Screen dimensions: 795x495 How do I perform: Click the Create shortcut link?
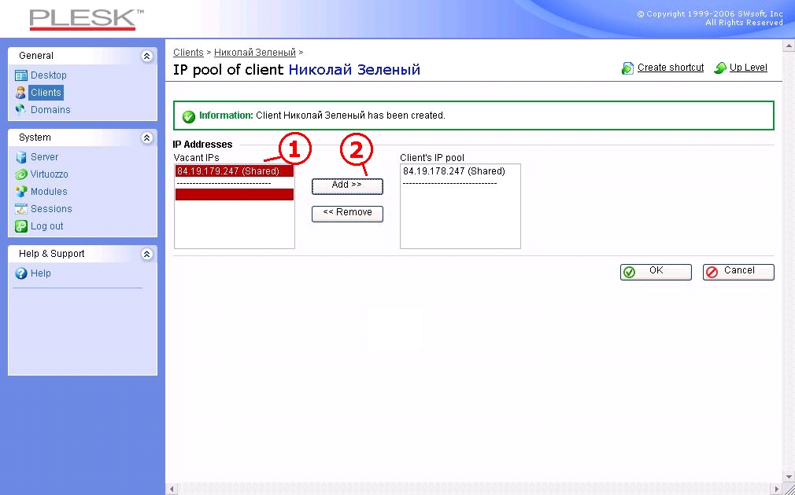coord(670,68)
